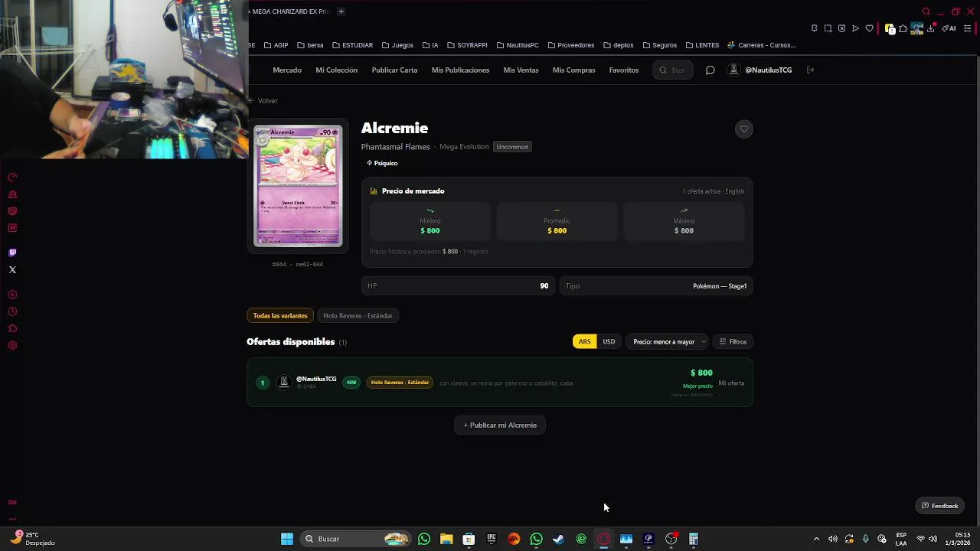This screenshot has width=980, height=551.
Task: Open seller @NautilusTCG in the offer row
Action: (x=316, y=379)
